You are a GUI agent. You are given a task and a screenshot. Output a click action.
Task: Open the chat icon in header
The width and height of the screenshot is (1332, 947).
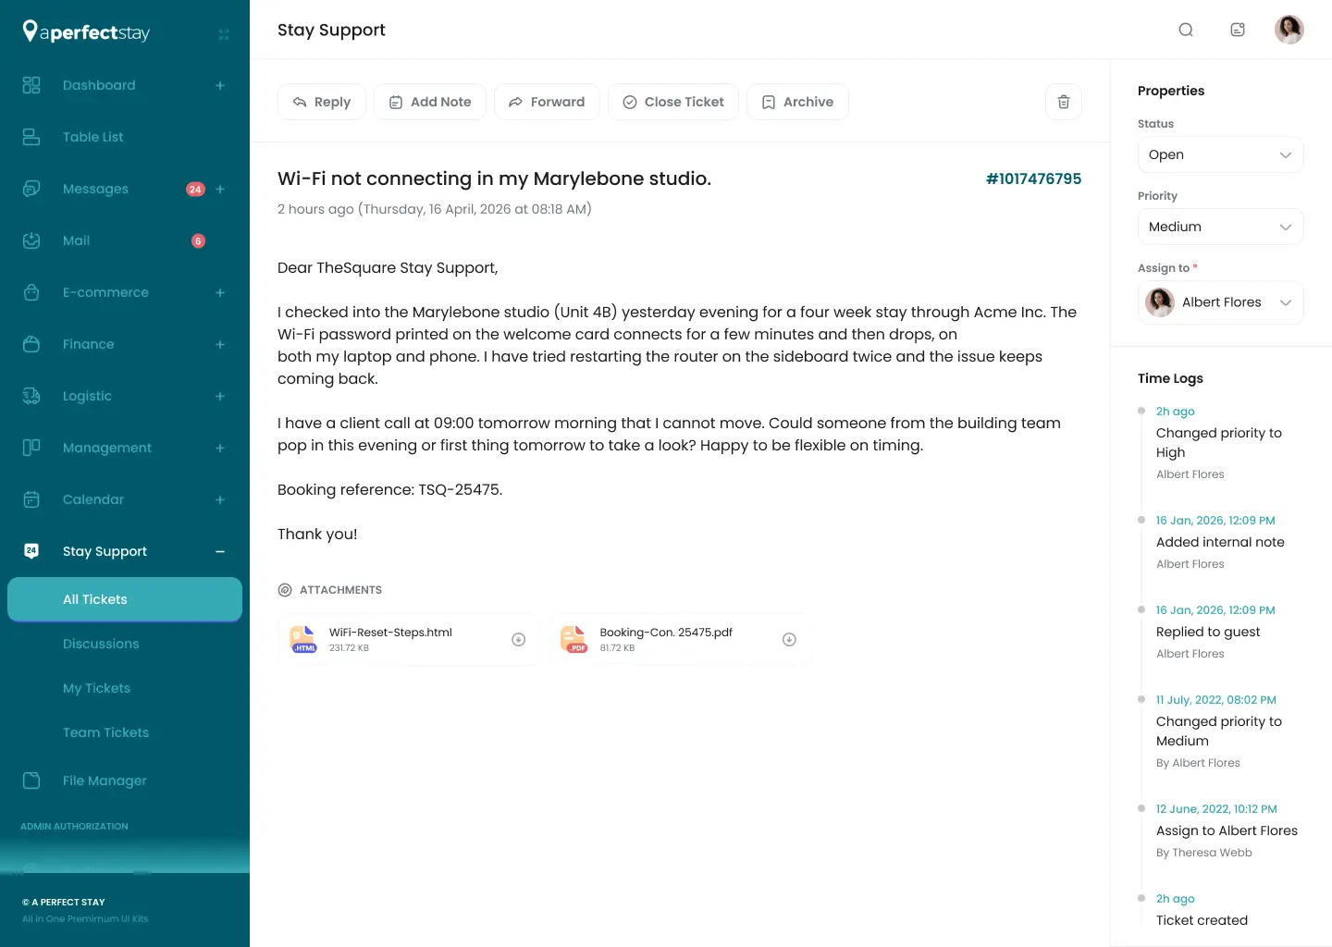click(1238, 30)
